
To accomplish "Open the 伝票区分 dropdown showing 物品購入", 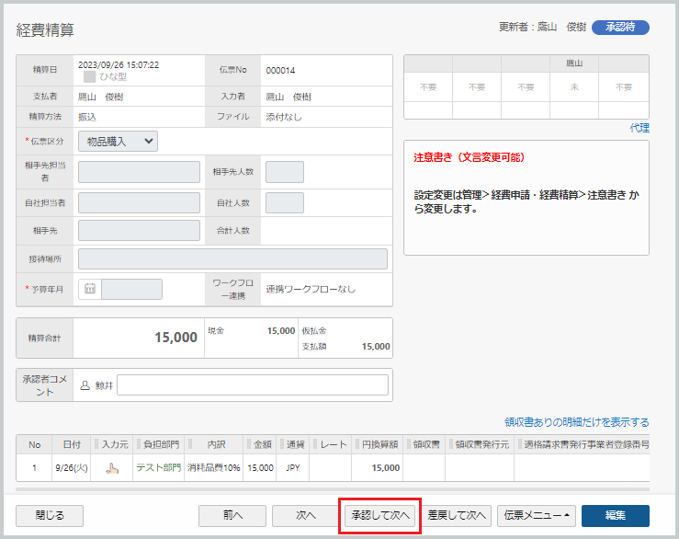I will 118,142.
